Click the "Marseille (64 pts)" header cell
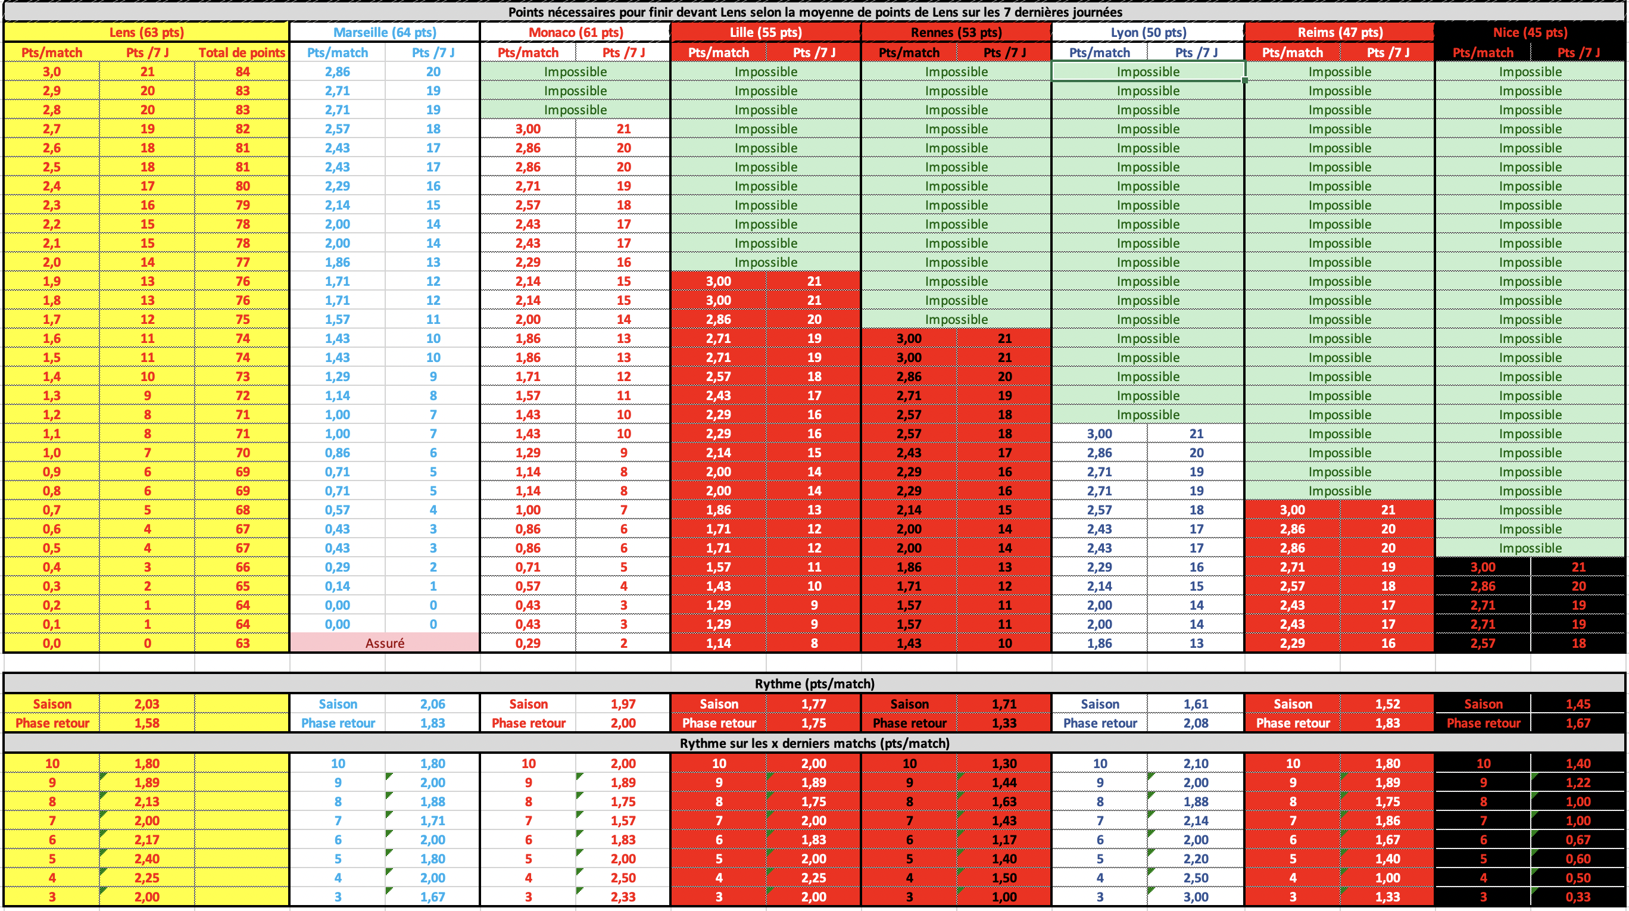 pos(385,32)
